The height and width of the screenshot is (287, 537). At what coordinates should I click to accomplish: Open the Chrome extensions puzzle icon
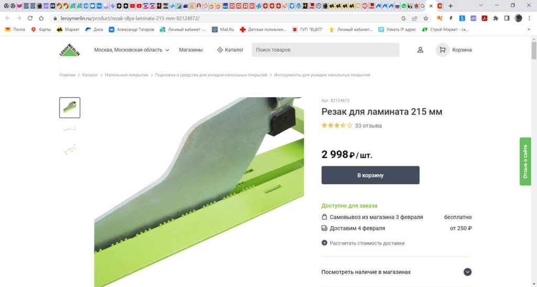[x=496, y=18]
